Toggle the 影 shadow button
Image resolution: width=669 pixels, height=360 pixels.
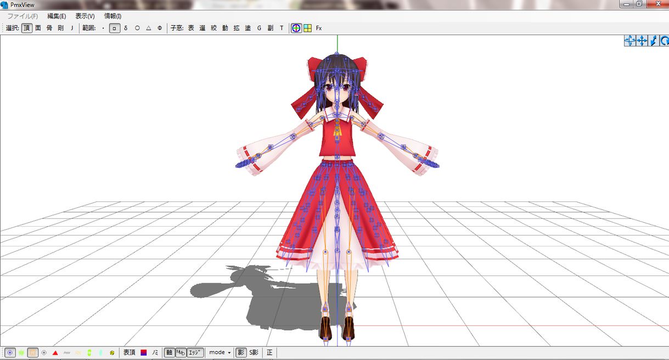pos(241,352)
